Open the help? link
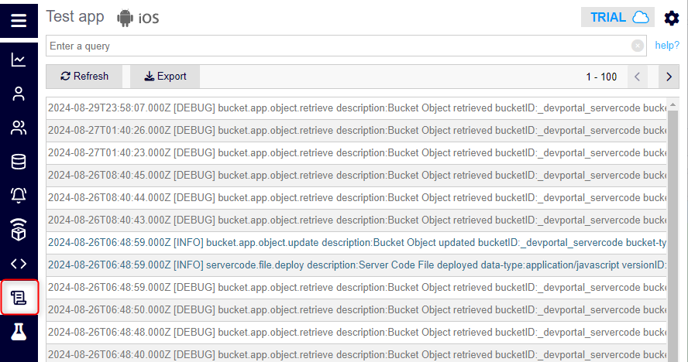The height and width of the screenshot is (362, 688). tap(667, 45)
